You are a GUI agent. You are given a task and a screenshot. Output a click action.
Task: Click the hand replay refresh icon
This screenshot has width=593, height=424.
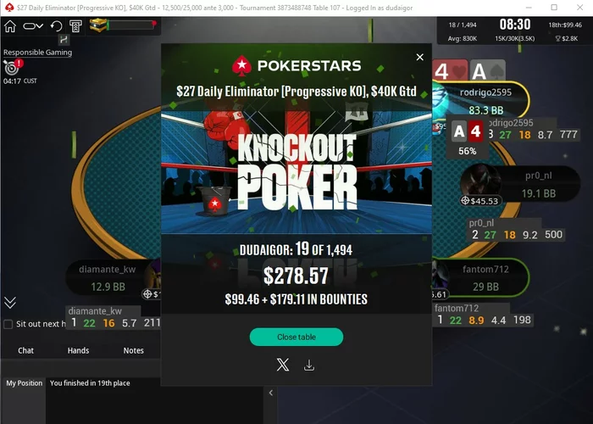[x=57, y=26]
